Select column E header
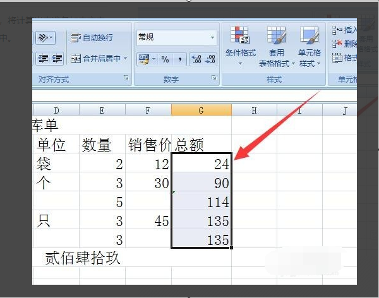The width and height of the screenshot is (379, 298). pos(102,110)
